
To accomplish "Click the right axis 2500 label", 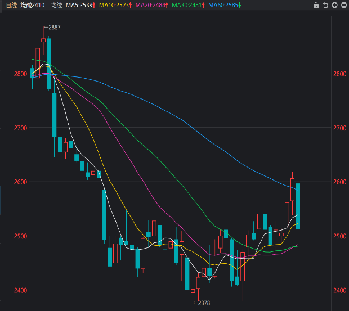I will coord(339,236).
